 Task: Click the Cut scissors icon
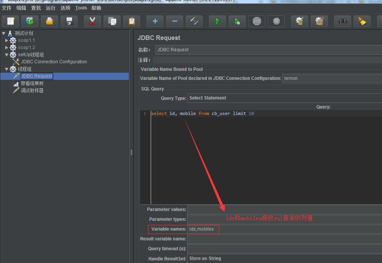tap(92, 21)
